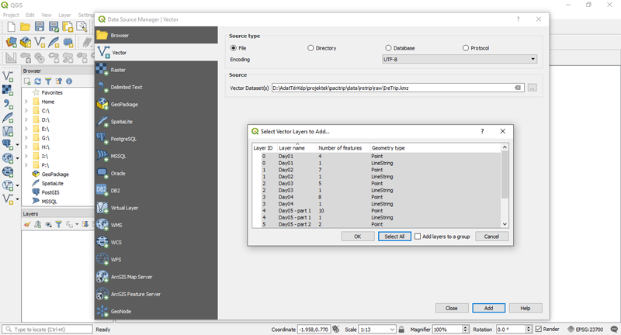Click filter legend funnel in Layers panel
This screenshot has width=621, height=335.
tap(59, 224)
